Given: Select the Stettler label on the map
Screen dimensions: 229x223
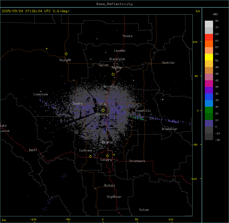Looking at the screenshot, I should pyautogui.click(x=168, y=63).
